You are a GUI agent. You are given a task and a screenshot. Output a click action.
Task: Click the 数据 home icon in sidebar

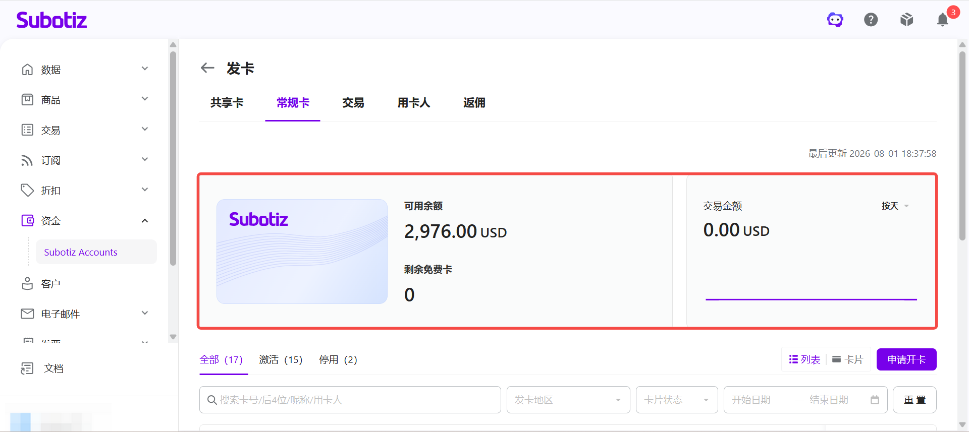[27, 70]
